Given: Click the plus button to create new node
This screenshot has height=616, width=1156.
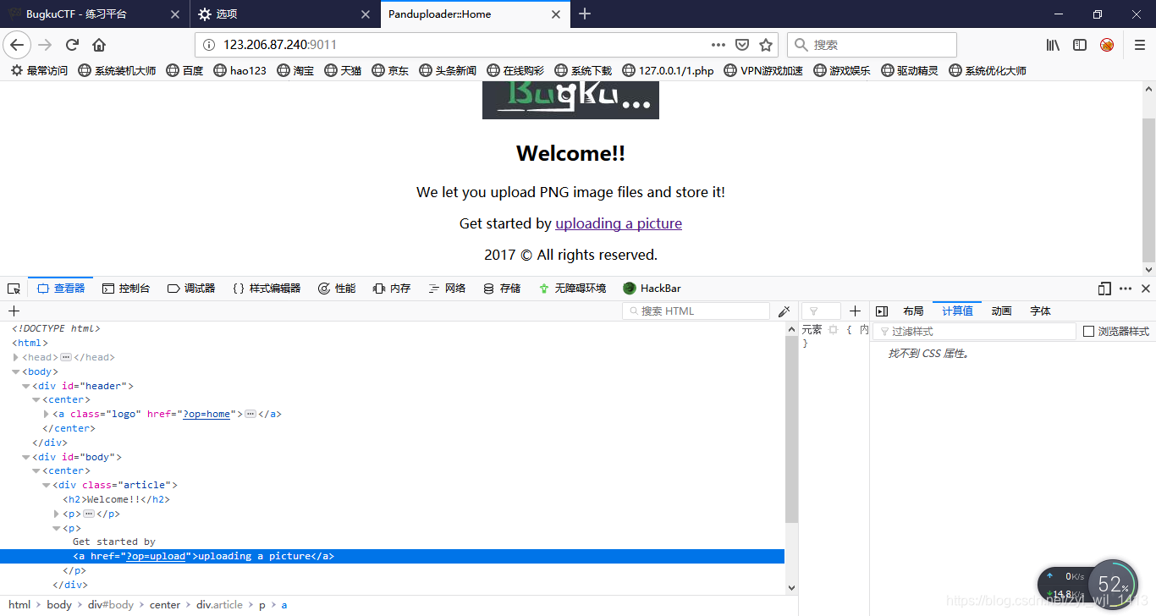Looking at the screenshot, I should coord(14,311).
